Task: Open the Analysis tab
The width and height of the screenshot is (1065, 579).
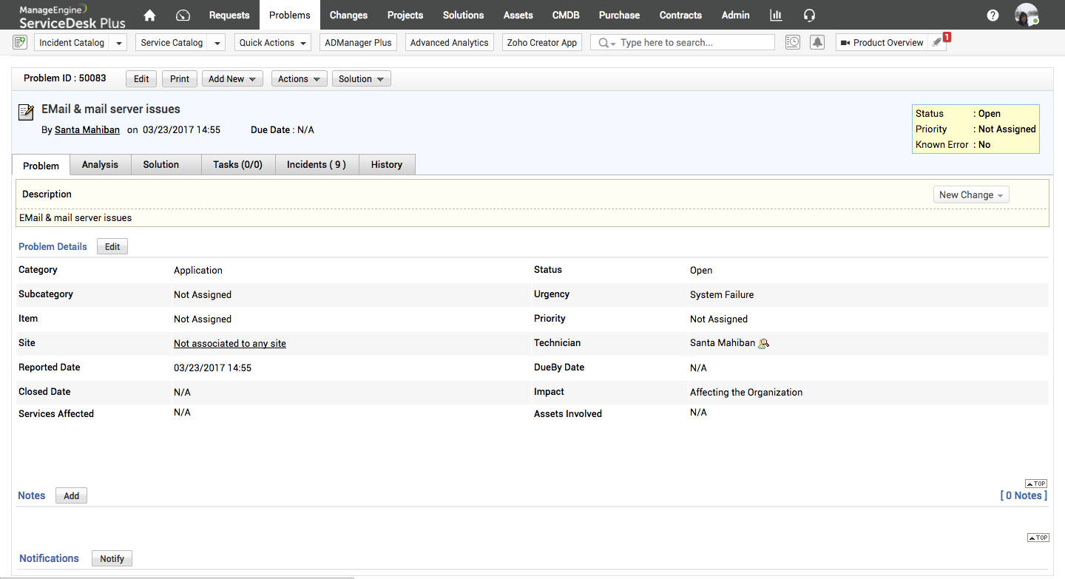Action: 100,165
